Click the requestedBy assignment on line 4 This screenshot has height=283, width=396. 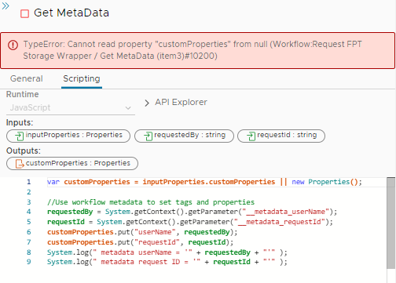[192, 212]
